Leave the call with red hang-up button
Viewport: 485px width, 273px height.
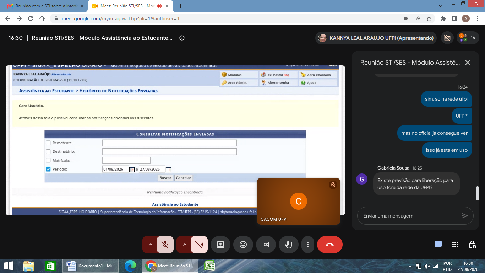pos(330,245)
